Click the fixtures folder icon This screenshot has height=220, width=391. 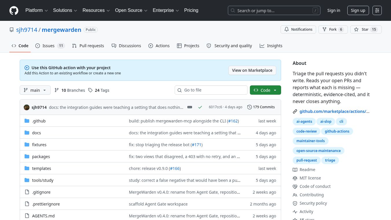click(x=27, y=145)
